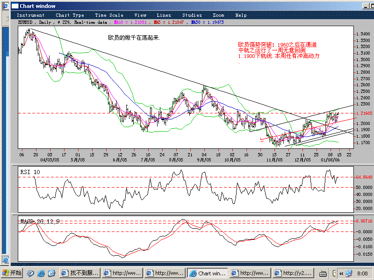The width and height of the screenshot is (374, 280).
Task: Click the 1.21605 price level label
Action: 364,113
